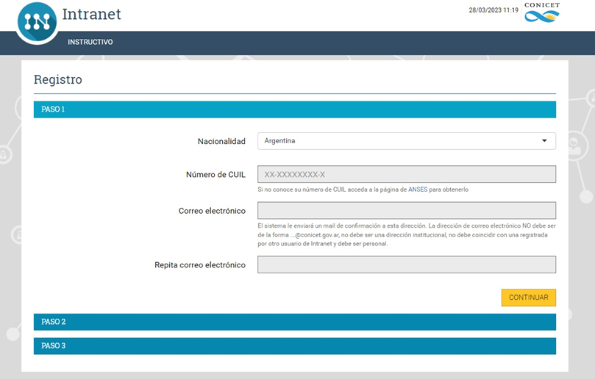Screen dimensions: 595x379
Task: Click the CONICET logo in header
Action: coord(541,12)
